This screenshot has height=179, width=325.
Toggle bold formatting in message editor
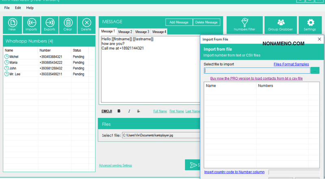point(119,111)
